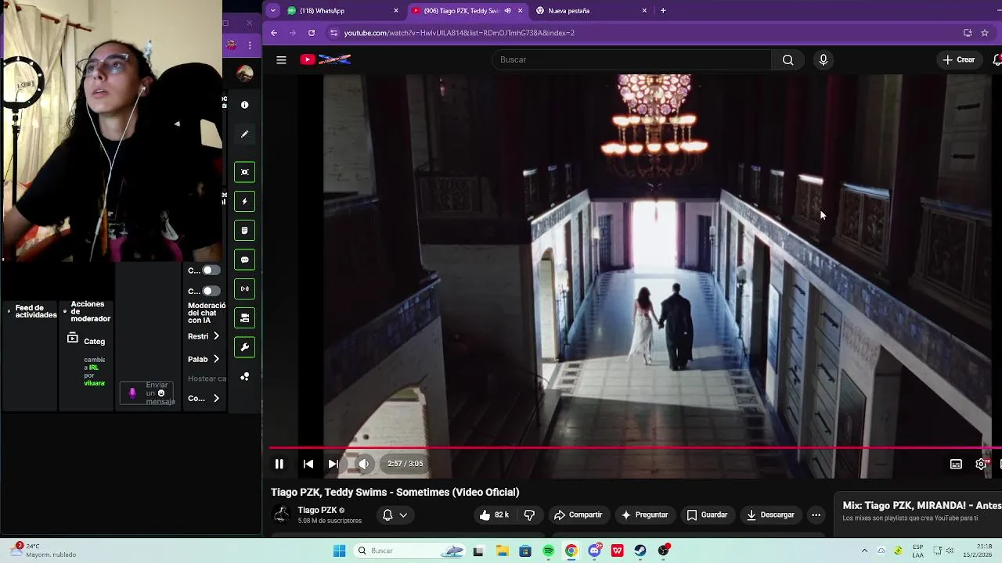This screenshot has width=1002, height=563.
Task: Close the WhatsApp tab
Action: [x=395, y=11]
